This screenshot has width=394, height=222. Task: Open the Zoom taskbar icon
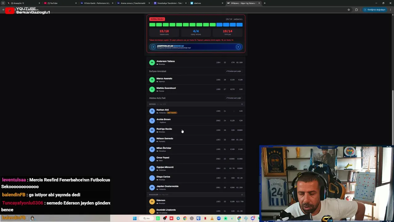pos(219,218)
